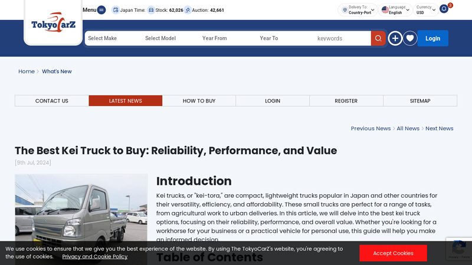Viewport: 472px width, 265px height.
Task: Click the Japan Time calendar icon
Action: (x=116, y=10)
